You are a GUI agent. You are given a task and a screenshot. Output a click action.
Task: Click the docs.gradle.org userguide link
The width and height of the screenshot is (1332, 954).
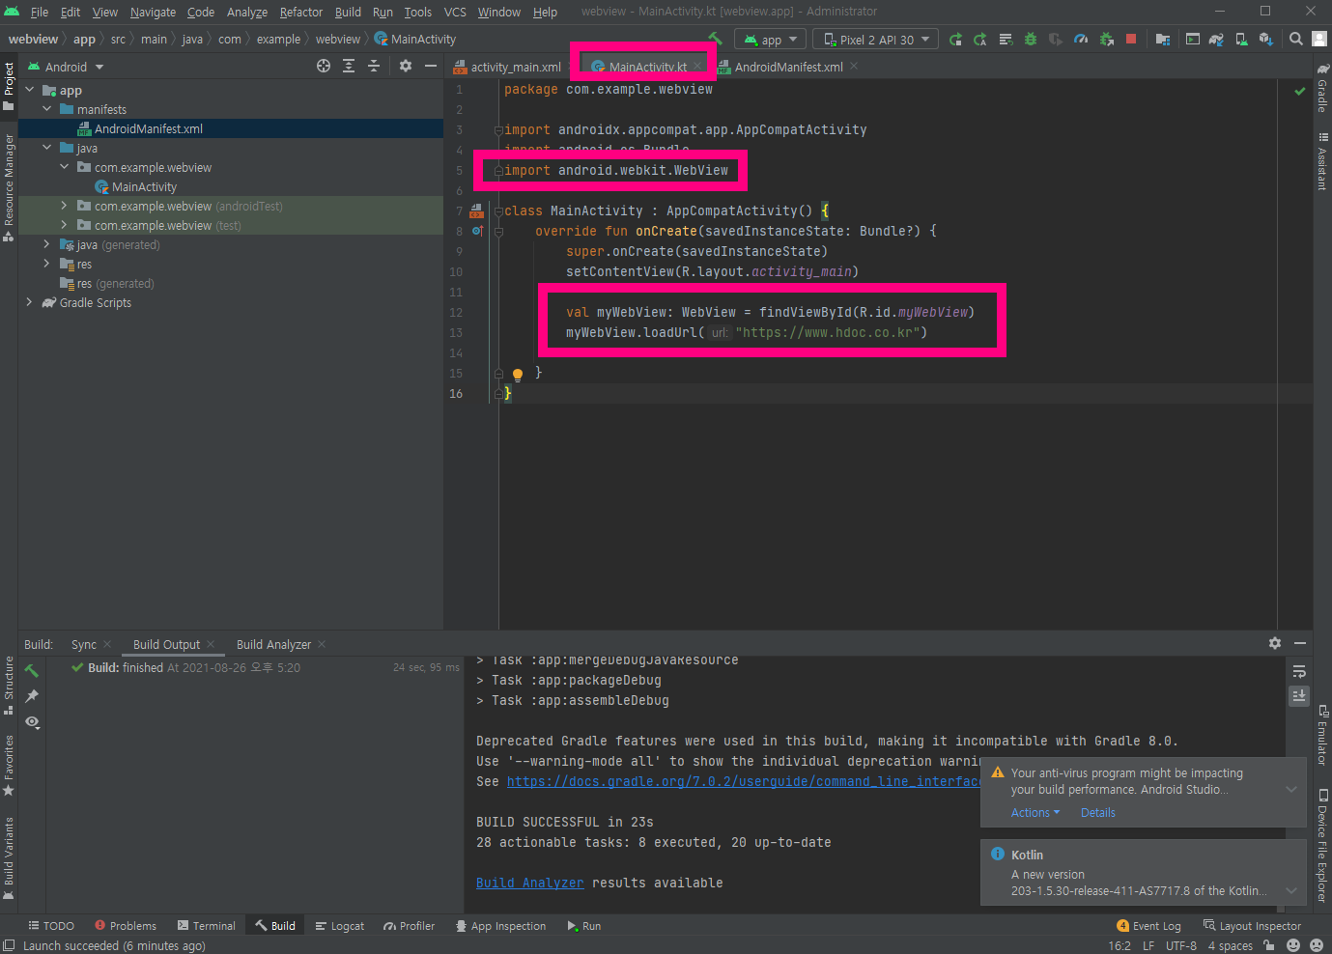pyautogui.click(x=744, y=781)
